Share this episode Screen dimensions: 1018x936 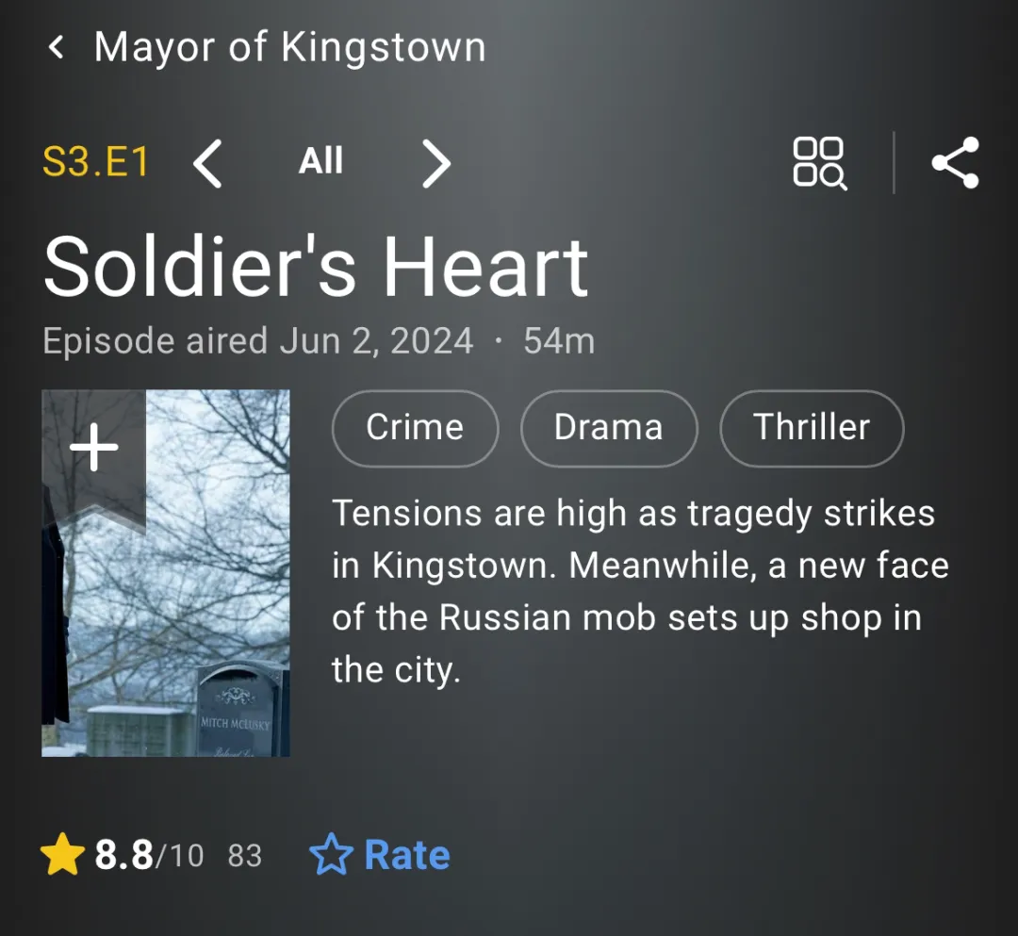pos(955,163)
